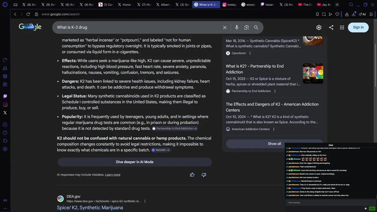This screenshot has width=377, height=212.
Task: Share the search results
Action: coord(331,27)
